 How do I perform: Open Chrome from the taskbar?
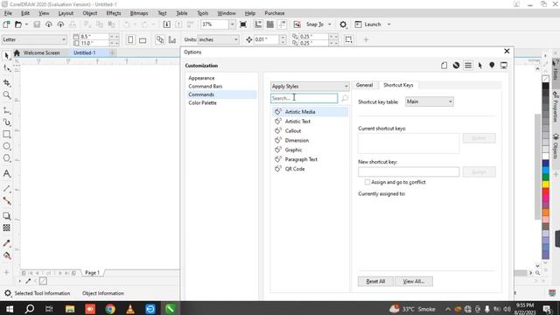(x=110, y=309)
